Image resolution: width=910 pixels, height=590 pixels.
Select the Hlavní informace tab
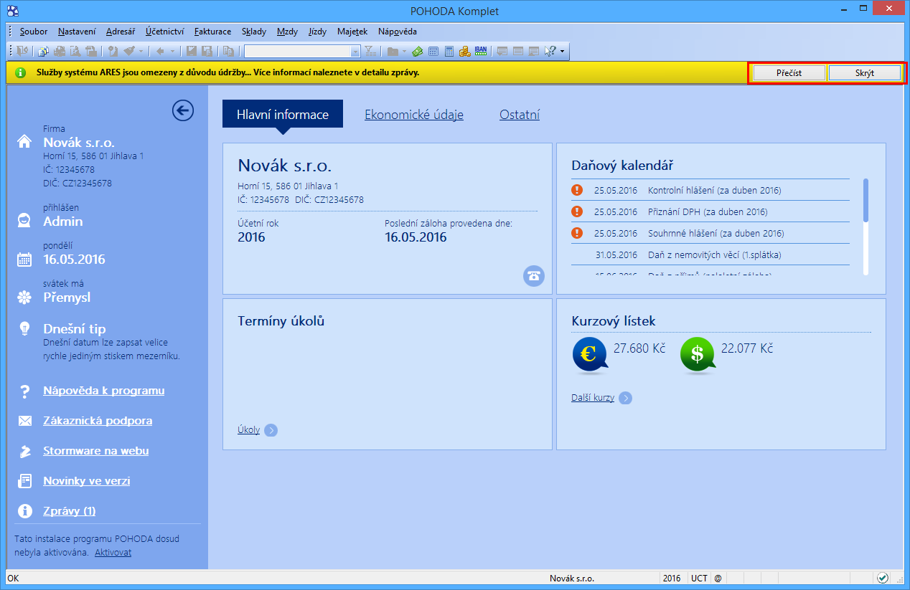pyautogui.click(x=283, y=114)
